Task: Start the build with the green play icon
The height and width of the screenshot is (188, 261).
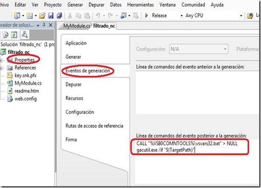Action: [147, 16]
